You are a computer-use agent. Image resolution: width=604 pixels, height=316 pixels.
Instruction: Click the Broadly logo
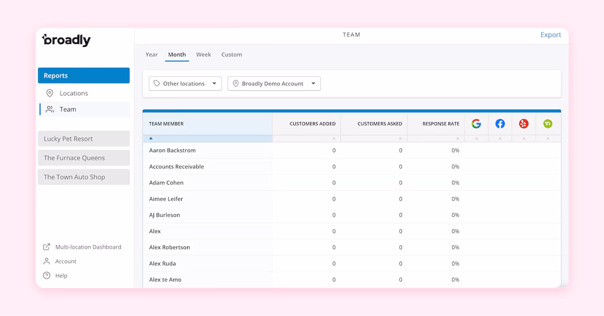coord(66,40)
